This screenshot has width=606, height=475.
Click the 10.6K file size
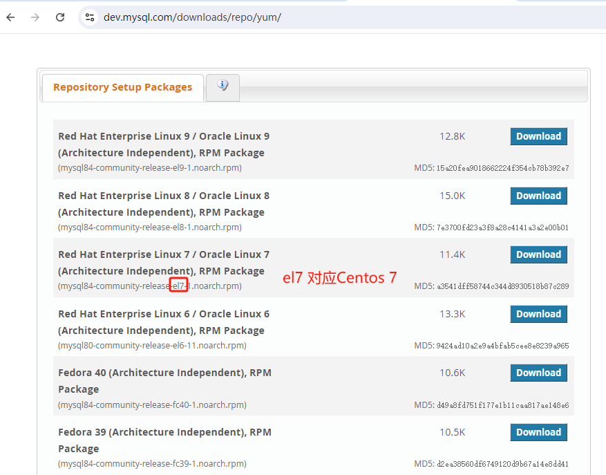pos(452,373)
